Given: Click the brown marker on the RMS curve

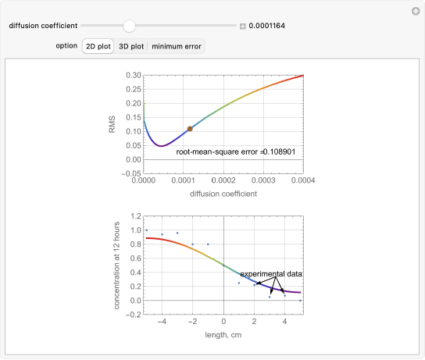Looking at the screenshot, I should click(190, 129).
